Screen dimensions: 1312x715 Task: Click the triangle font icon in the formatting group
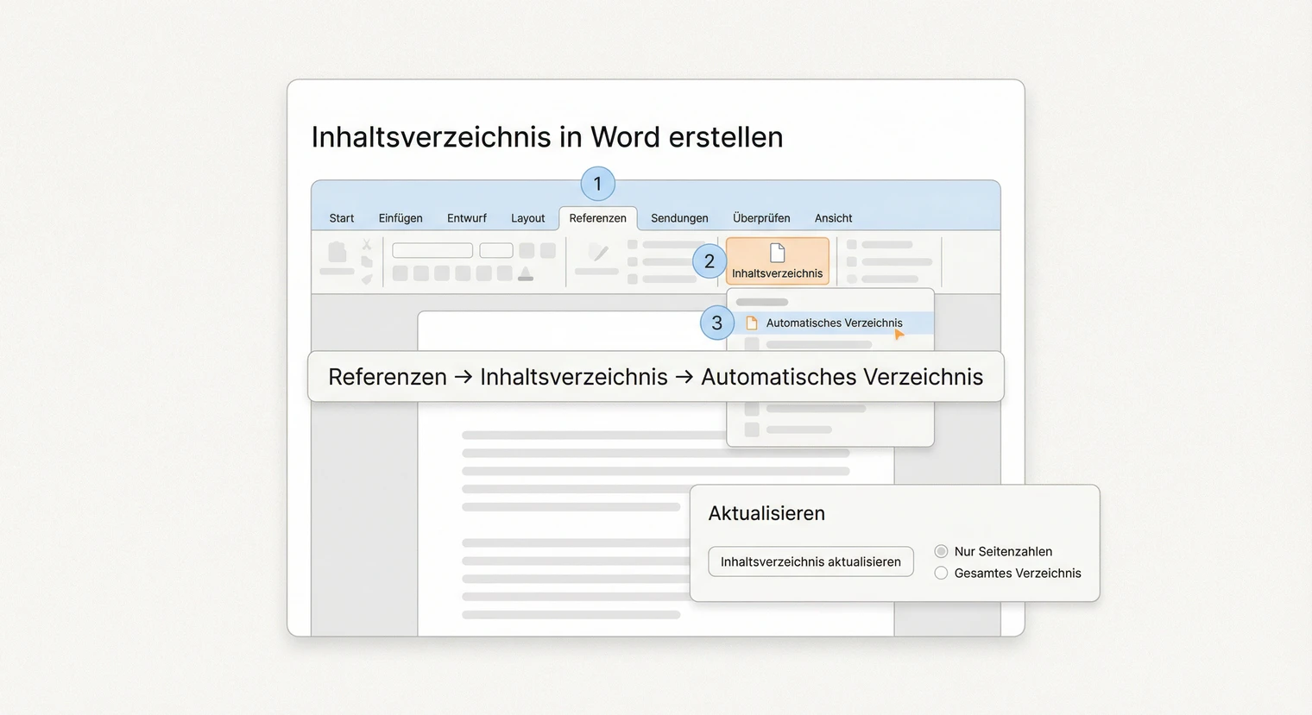(525, 273)
